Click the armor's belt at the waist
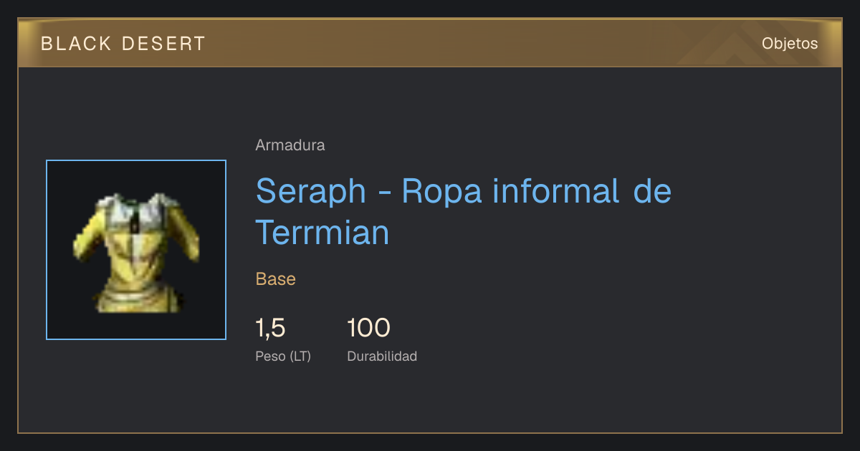 coord(136,292)
